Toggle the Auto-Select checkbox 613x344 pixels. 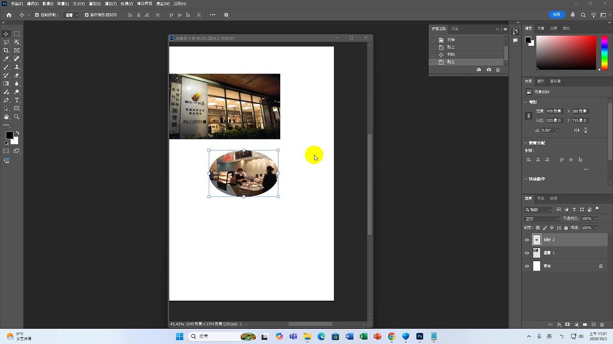[37, 15]
